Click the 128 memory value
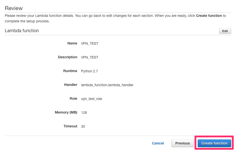Viewport: 243px width, 153px height. coord(84,112)
